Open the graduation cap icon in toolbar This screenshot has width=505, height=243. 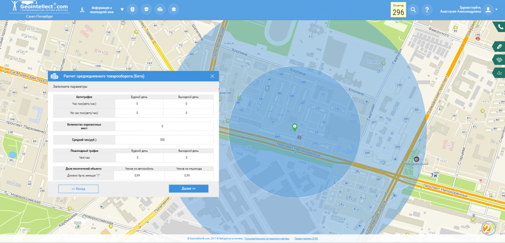click(x=146, y=9)
